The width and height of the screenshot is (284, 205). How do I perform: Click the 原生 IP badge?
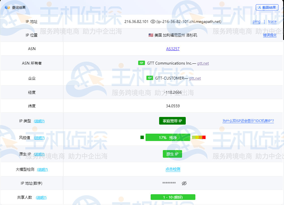click(172, 154)
